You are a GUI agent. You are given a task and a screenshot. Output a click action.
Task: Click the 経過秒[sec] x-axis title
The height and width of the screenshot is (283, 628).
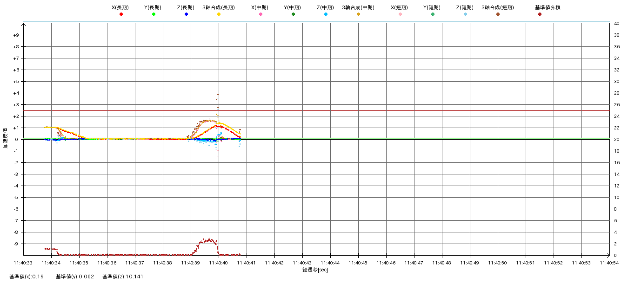point(315,270)
